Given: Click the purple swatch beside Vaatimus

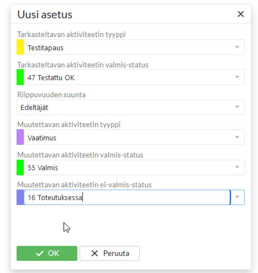Looking at the screenshot, I should [20, 137].
